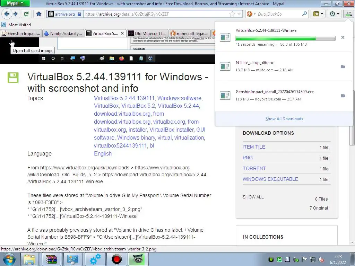
Task: Open the Windows software topic link
Action: click(x=179, y=98)
